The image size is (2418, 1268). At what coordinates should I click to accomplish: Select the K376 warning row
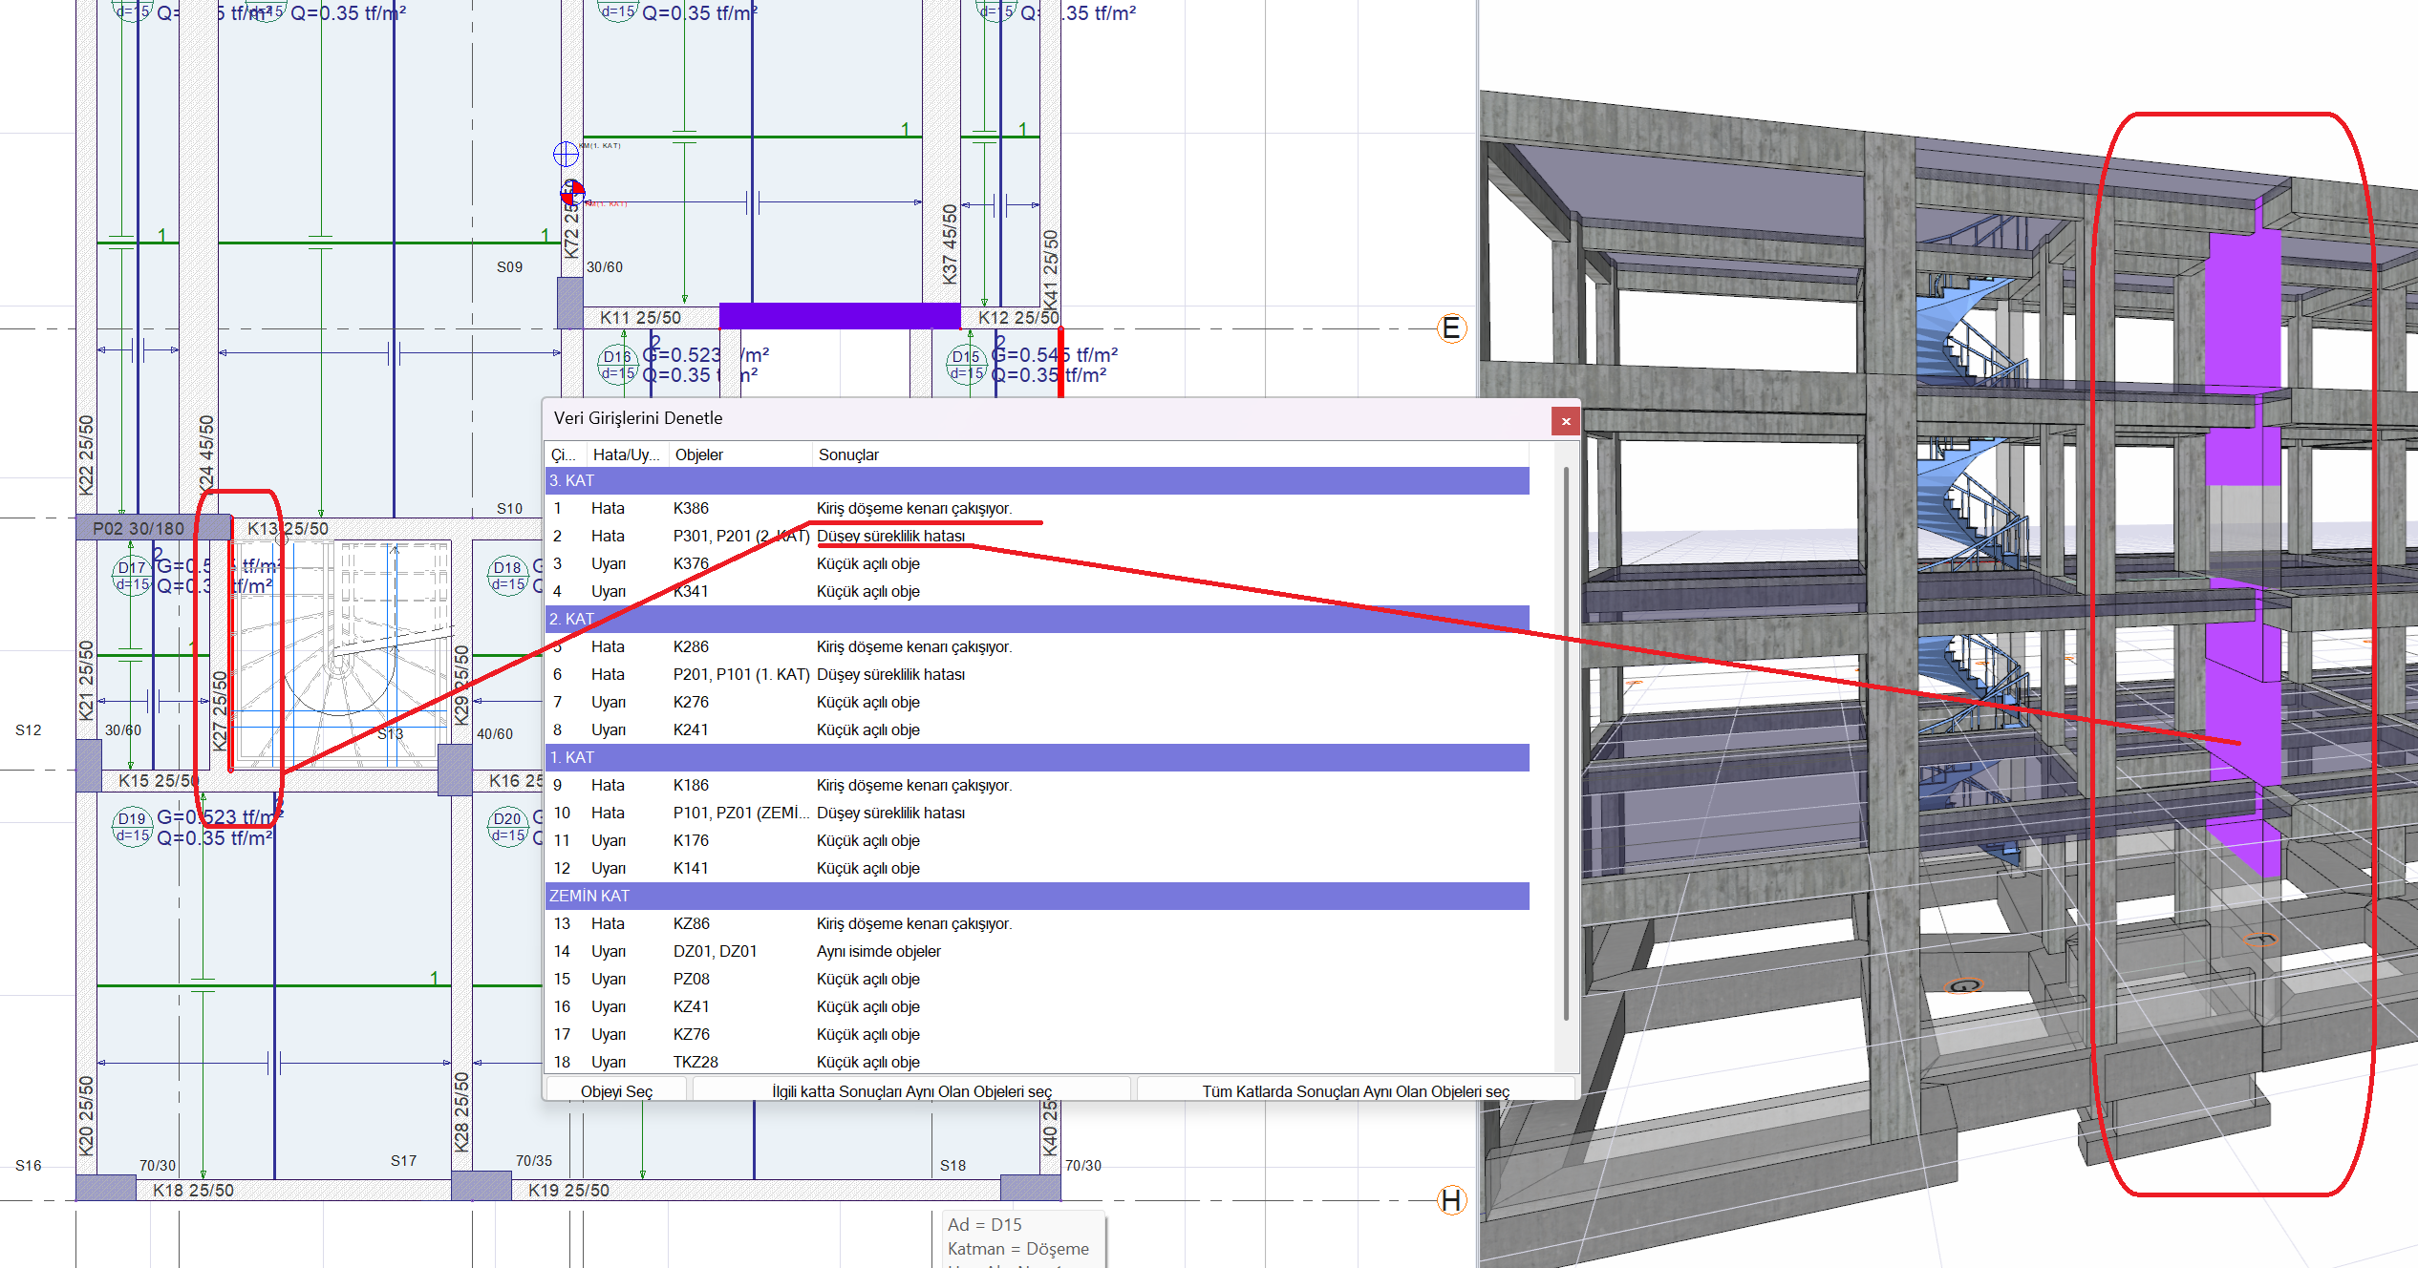tap(1038, 563)
